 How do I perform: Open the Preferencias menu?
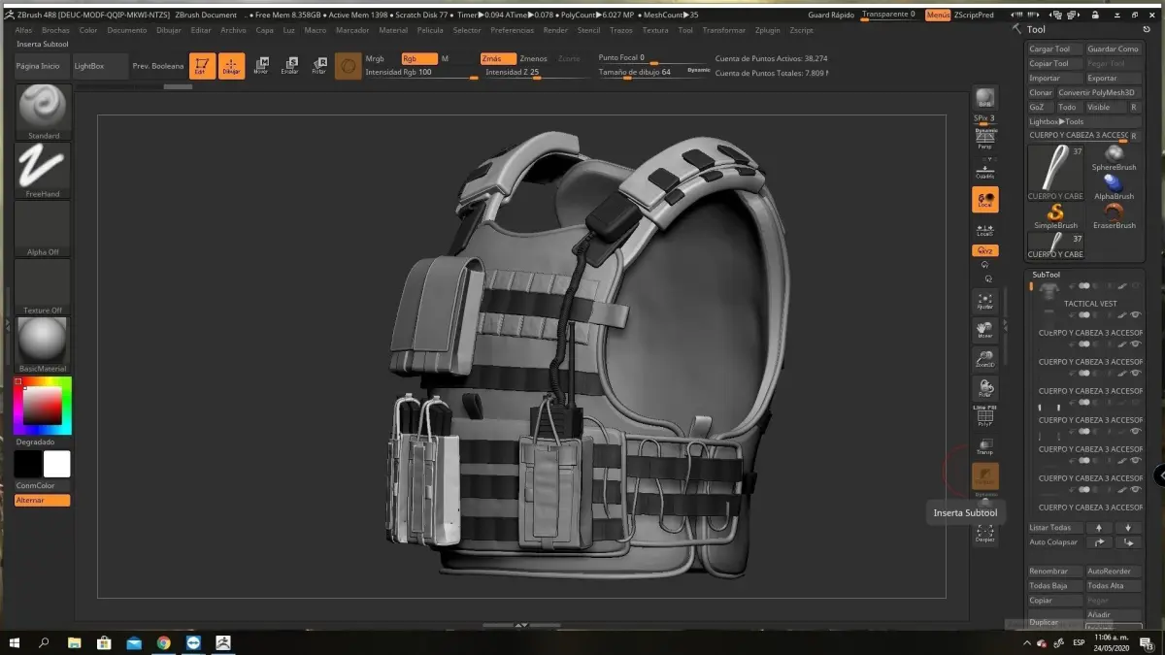(x=512, y=30)
